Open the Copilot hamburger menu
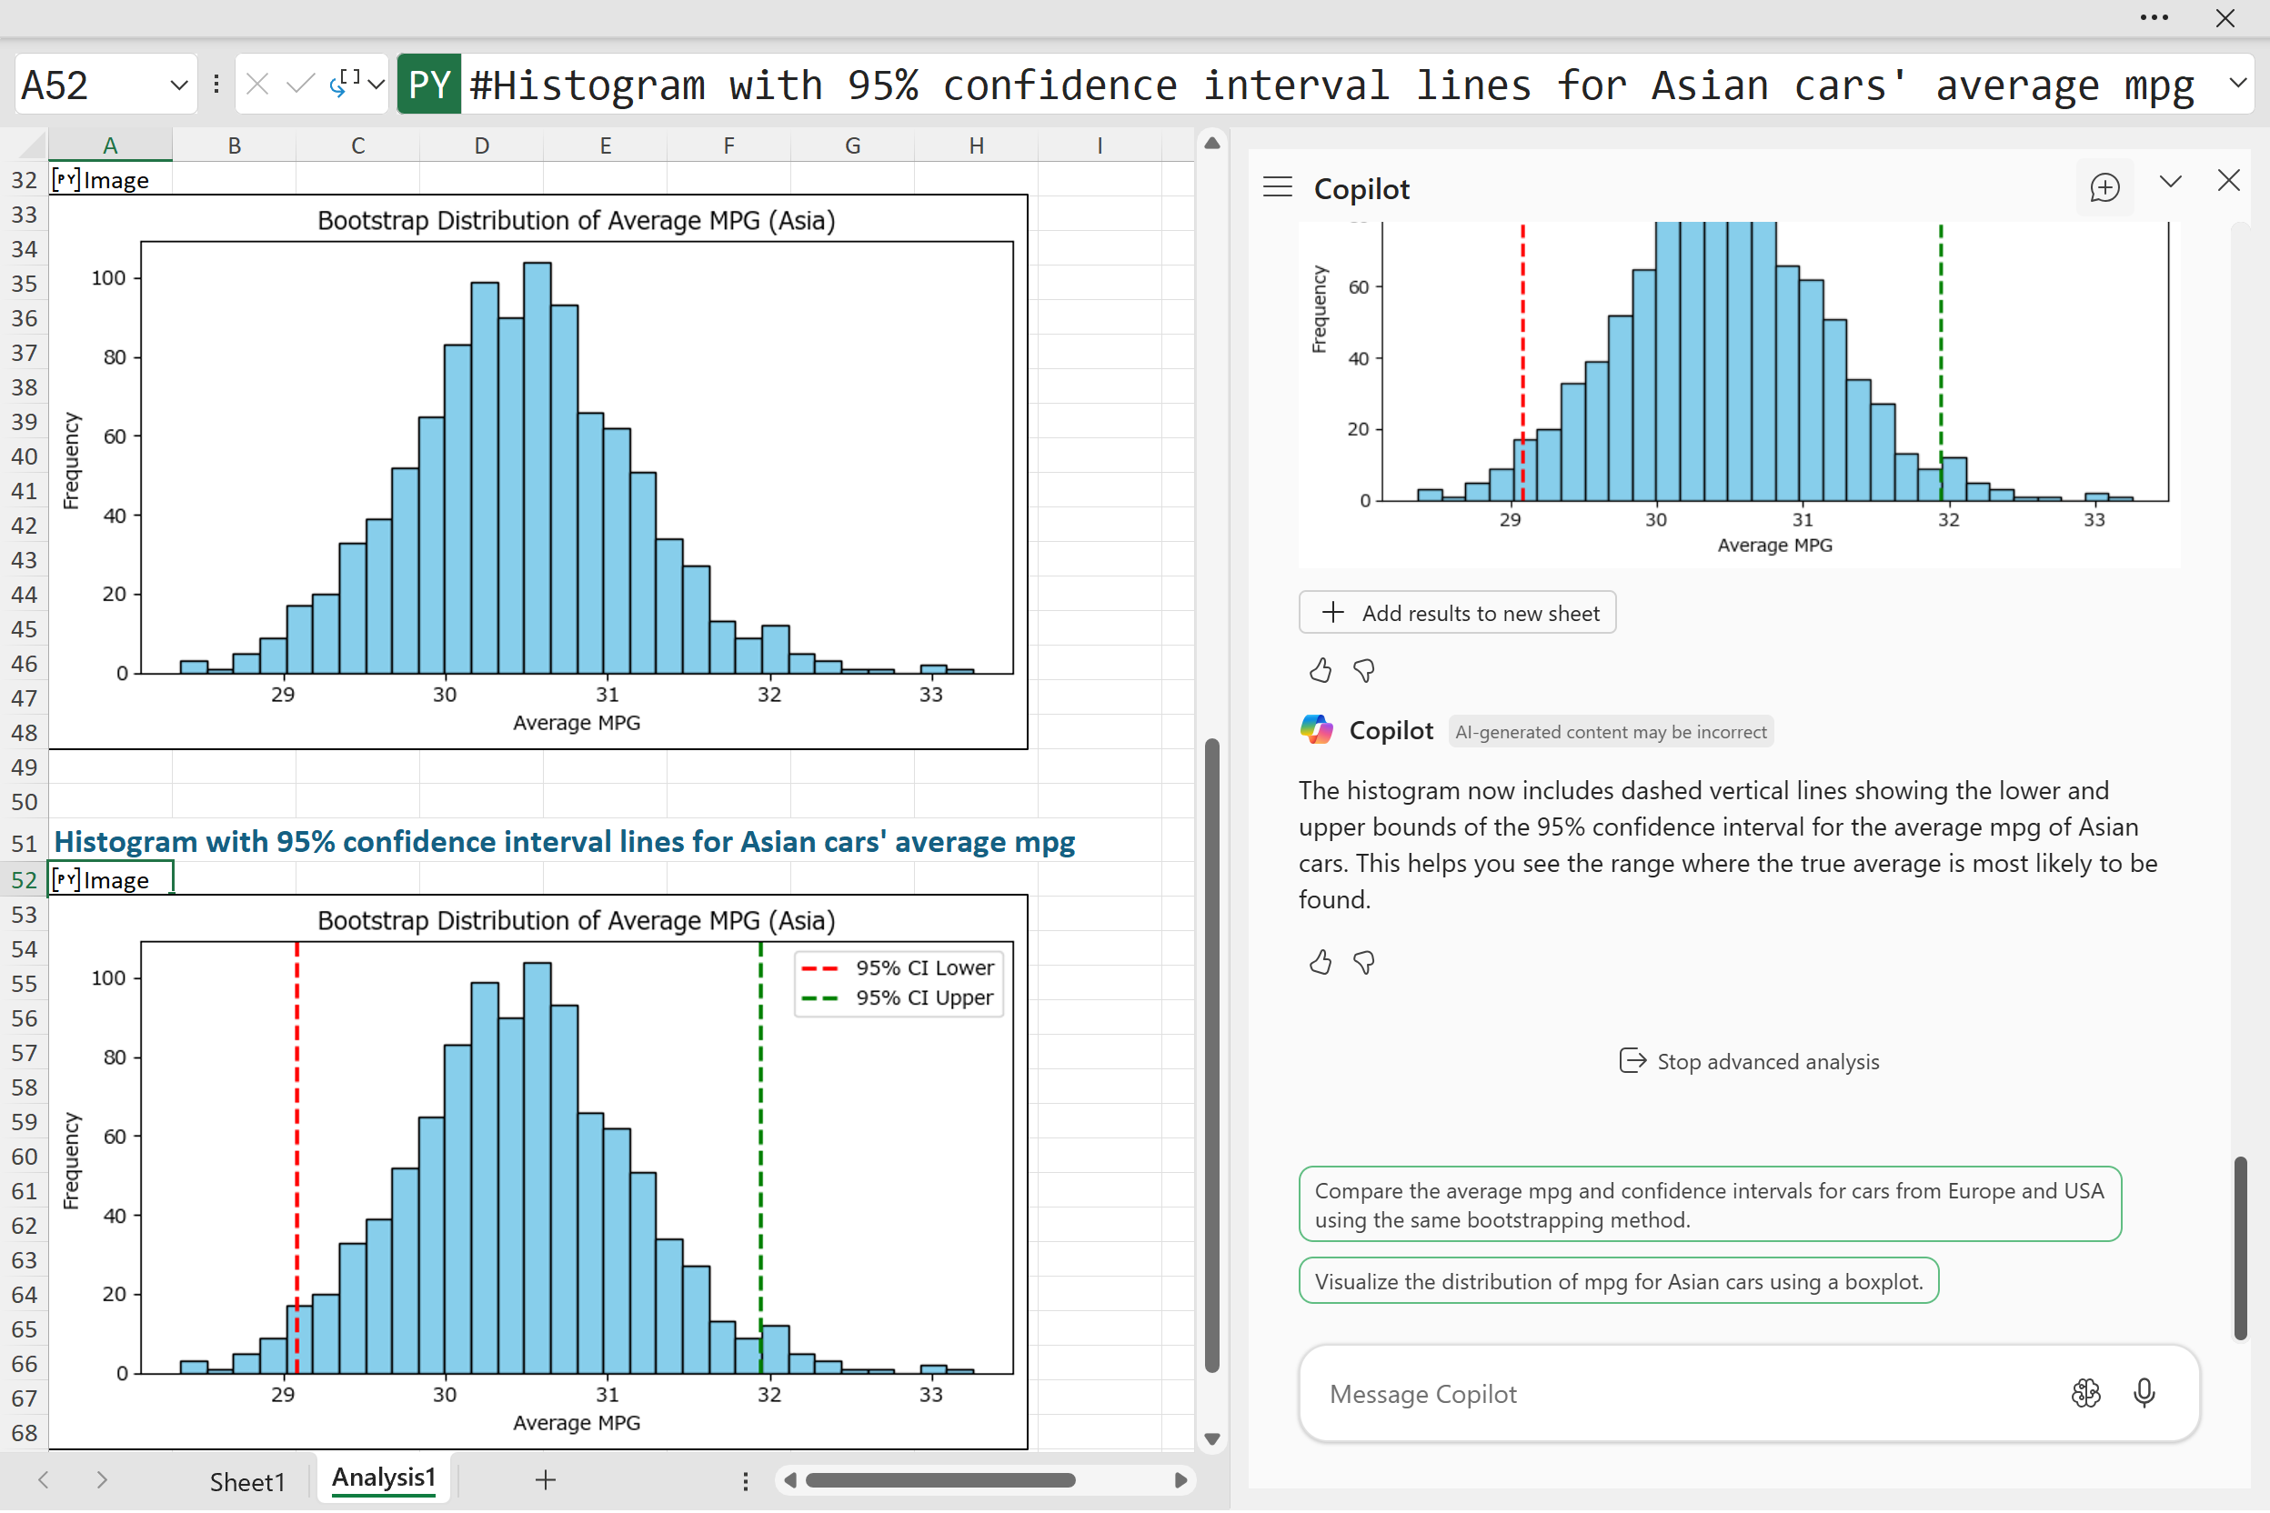2270x1513 pixels. [x=1277, y=187]
